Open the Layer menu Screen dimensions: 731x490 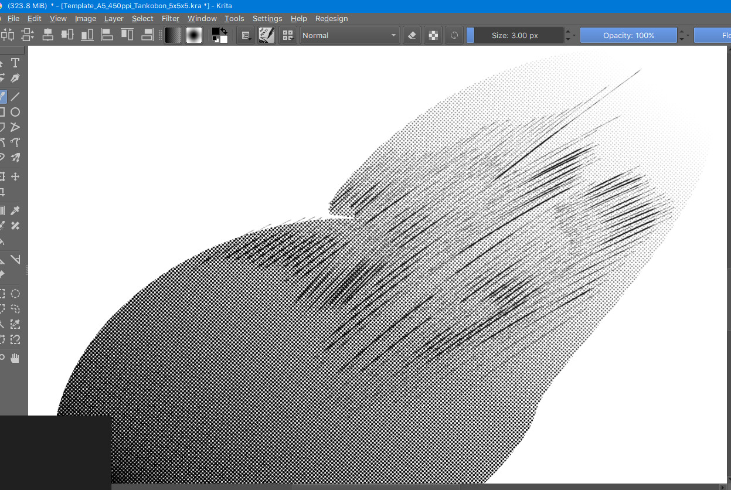pos(114,18)
